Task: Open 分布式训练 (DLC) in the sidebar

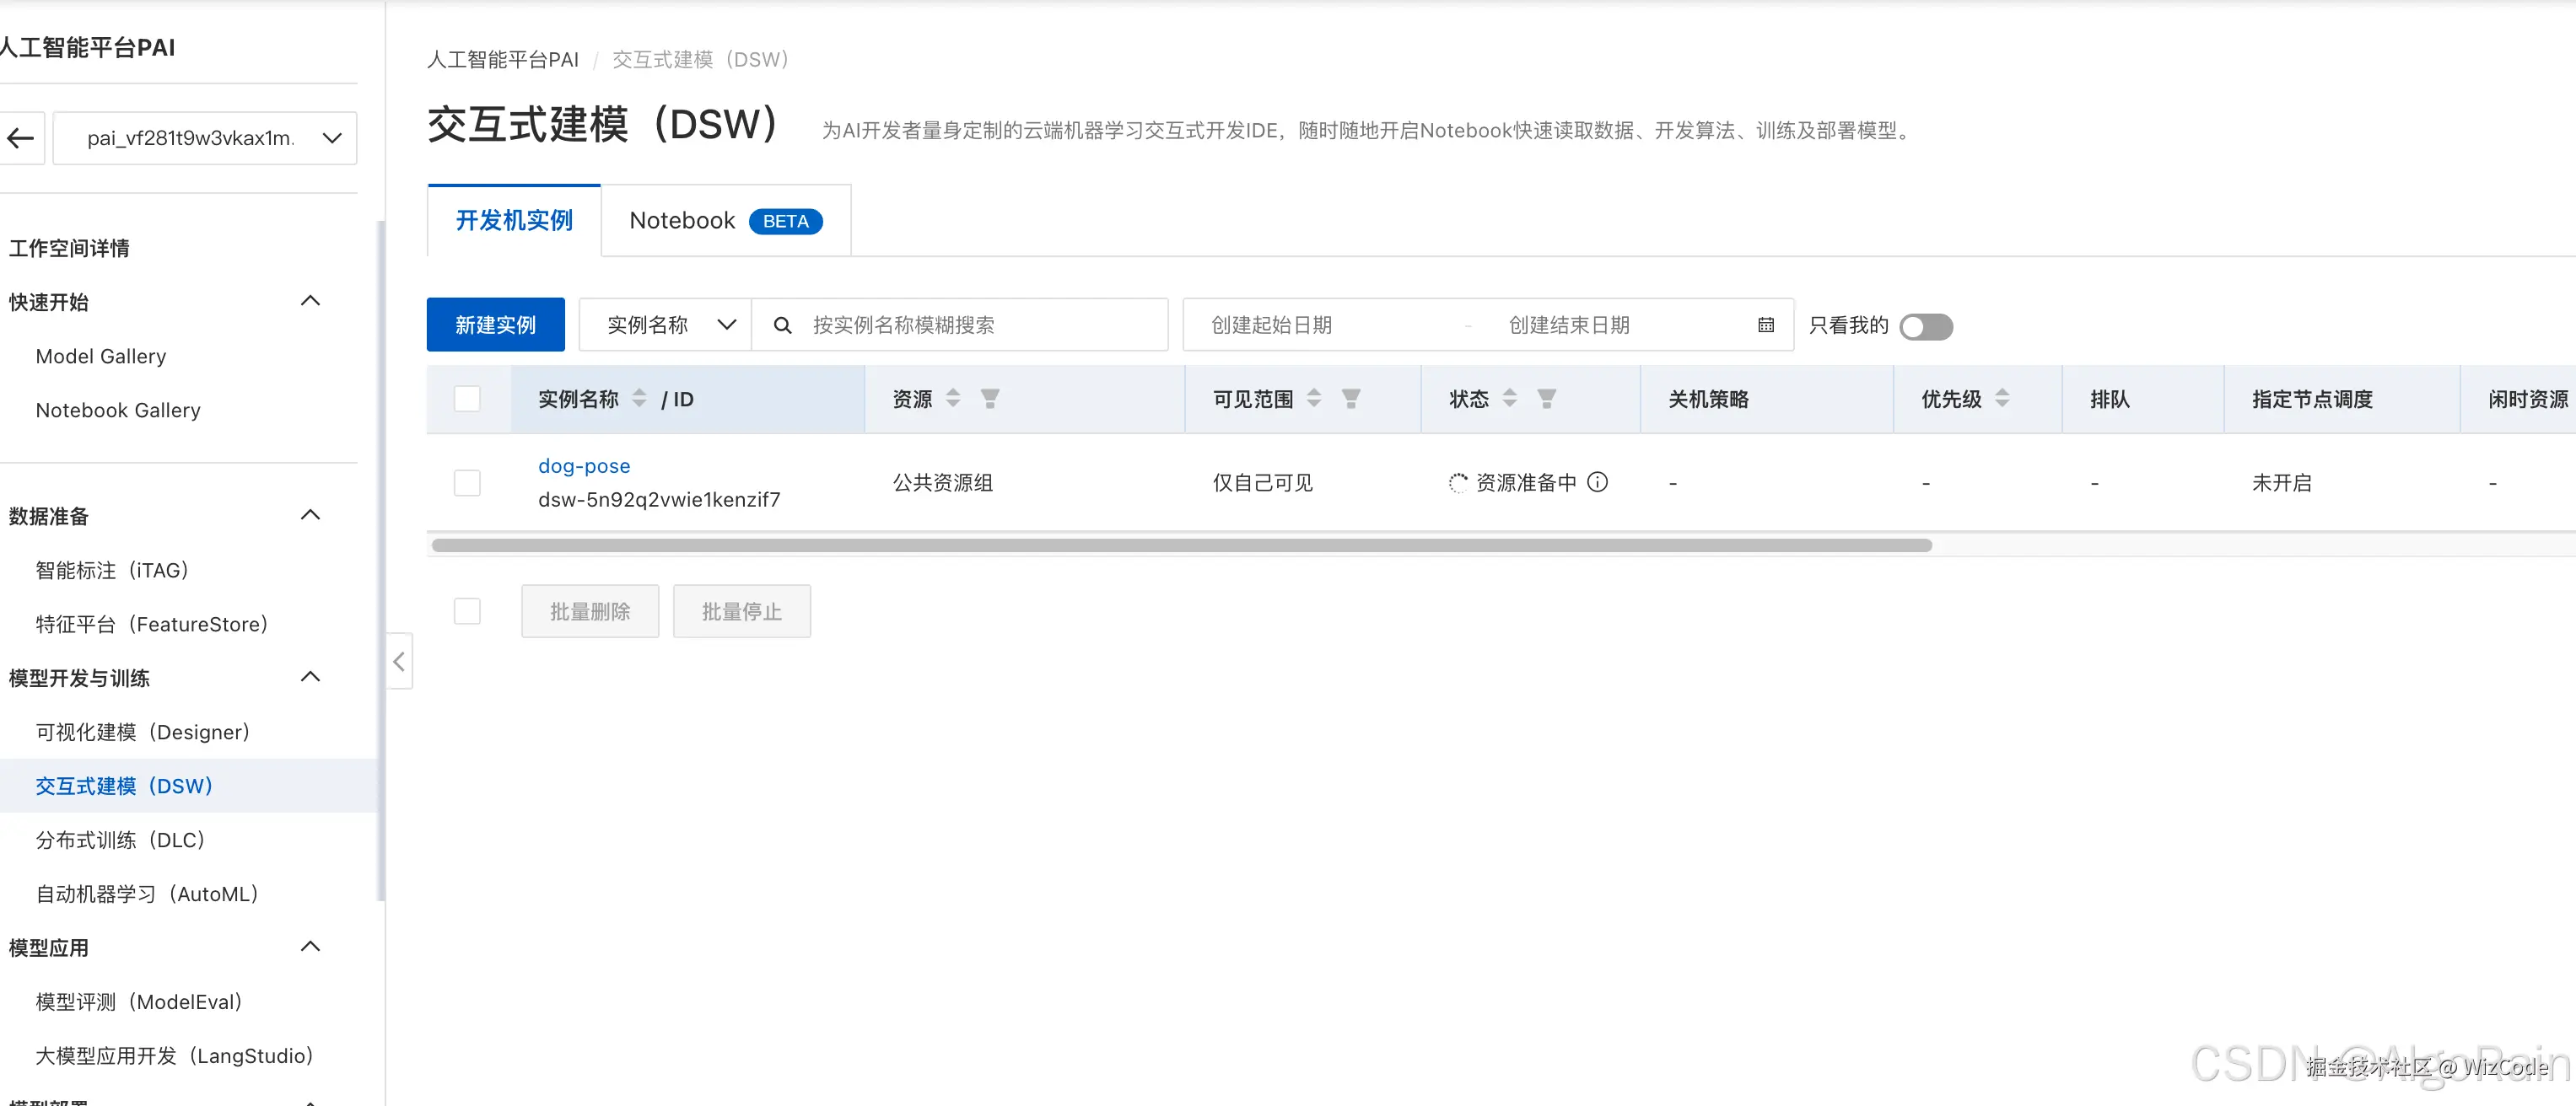Action: click(x=121, y=840)
